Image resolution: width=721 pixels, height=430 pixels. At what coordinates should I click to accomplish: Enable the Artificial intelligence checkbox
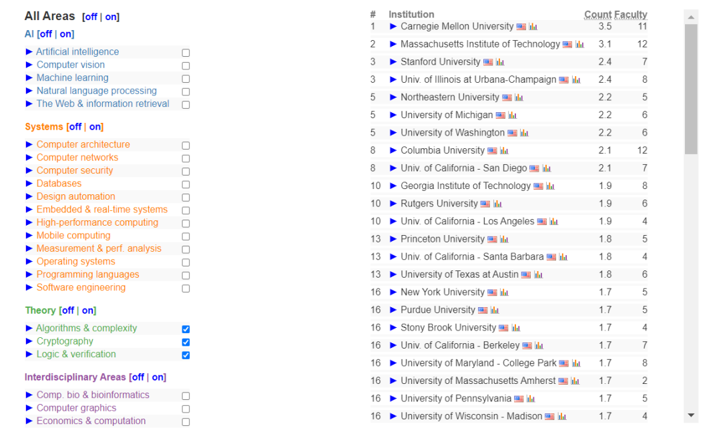tap(186, 53)
